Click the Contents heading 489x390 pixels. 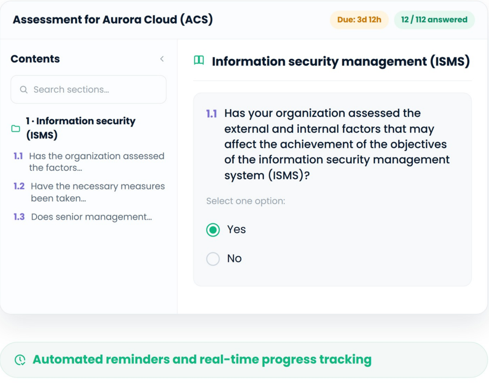[x=35, y=59]
